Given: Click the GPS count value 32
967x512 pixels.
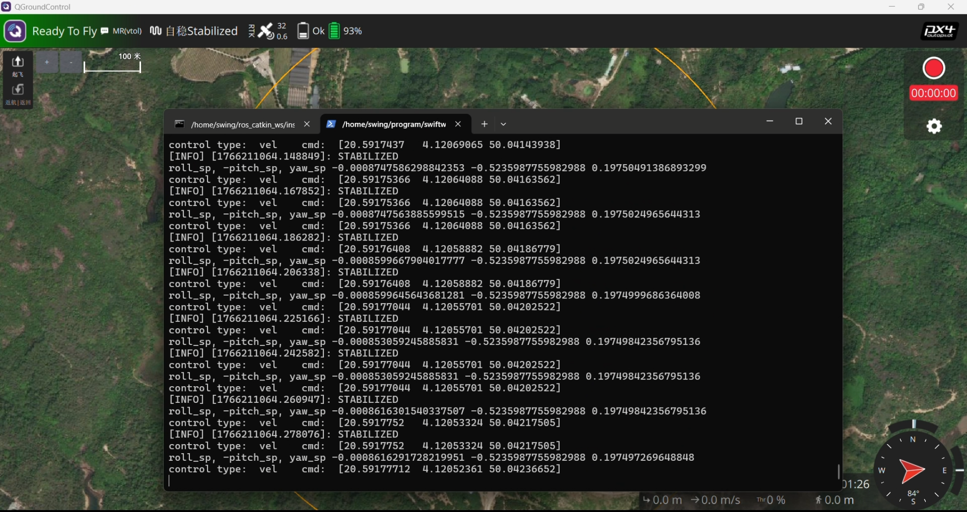Looking at the screenshot, I should click(x=282, y=26).
